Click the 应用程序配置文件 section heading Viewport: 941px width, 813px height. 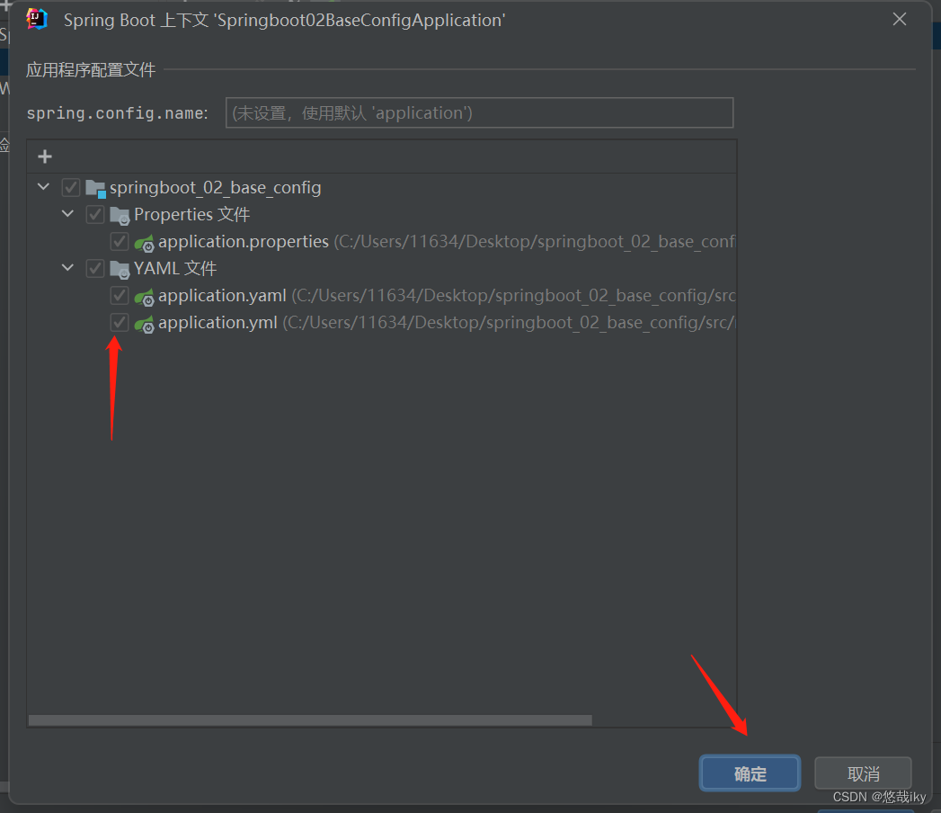tap(91, 69)
